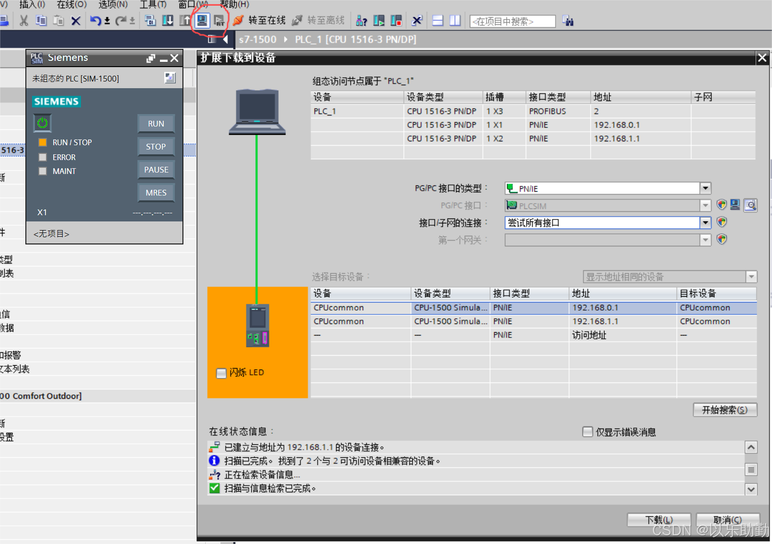The image size is (772, 544).
Task: Click 00 Comfort Outdoor] tree item
Action: click(x=41, y=396)
